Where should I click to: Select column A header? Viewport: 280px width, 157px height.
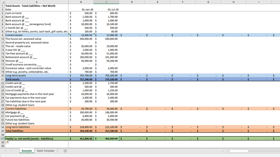tap(37, 2)
